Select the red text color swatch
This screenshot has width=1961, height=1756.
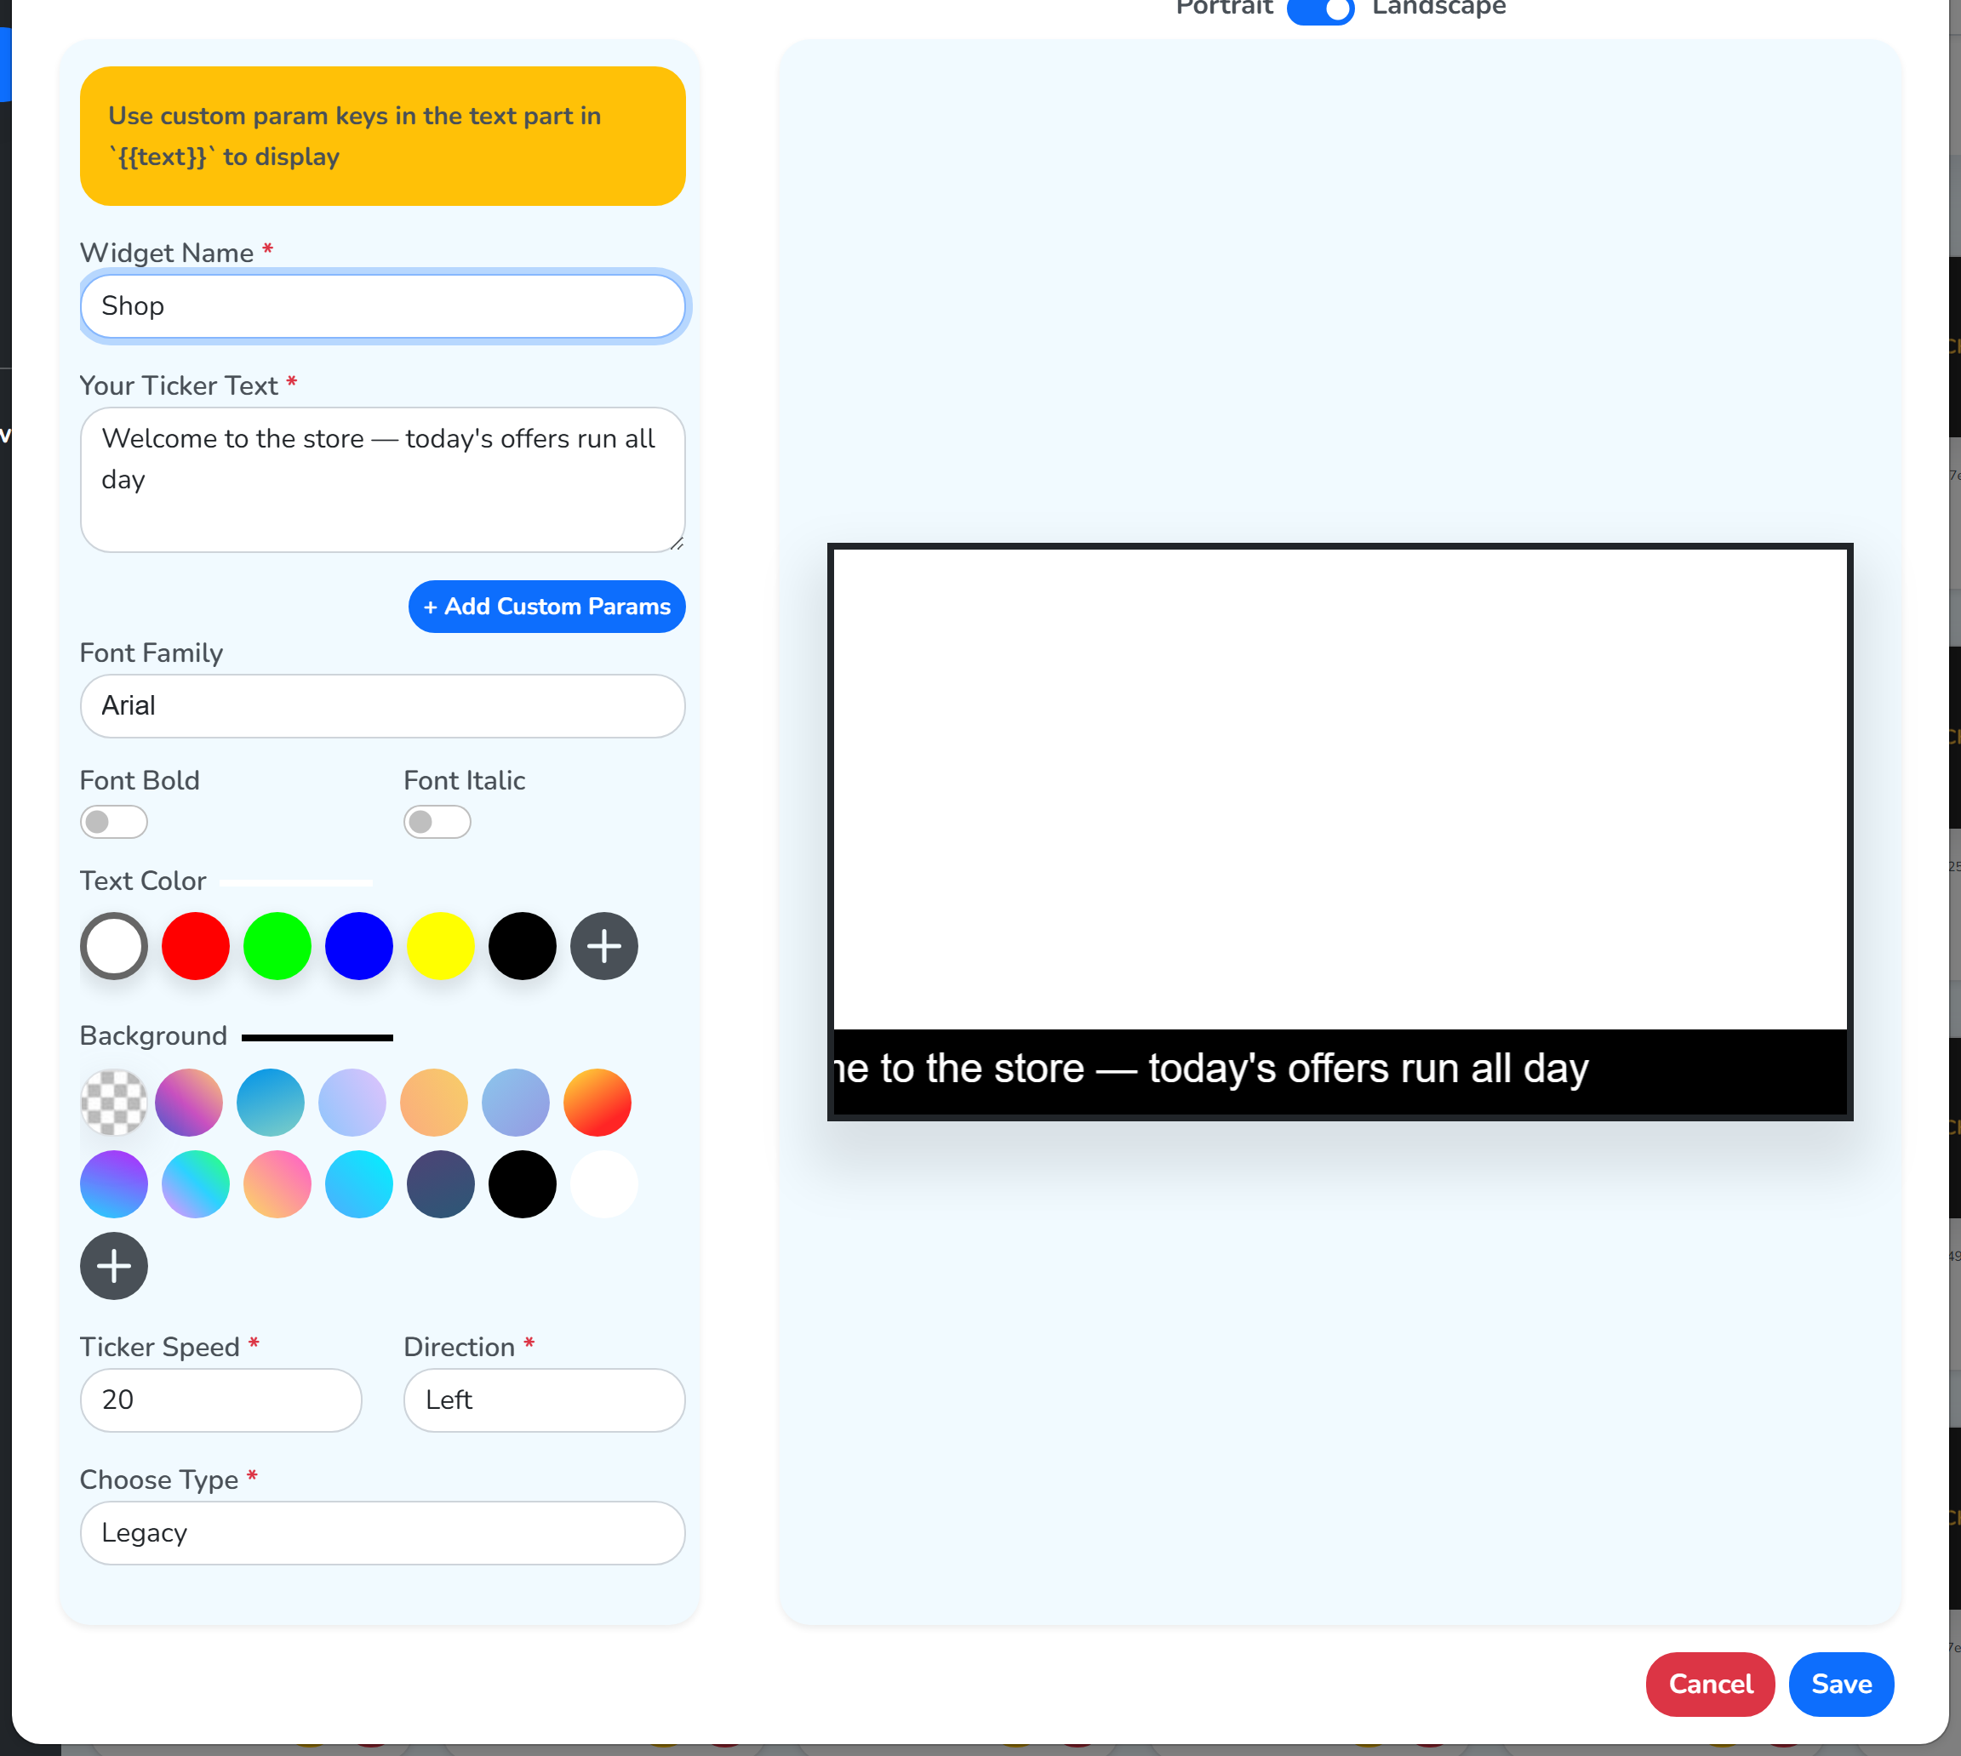[x=196, y=945]
